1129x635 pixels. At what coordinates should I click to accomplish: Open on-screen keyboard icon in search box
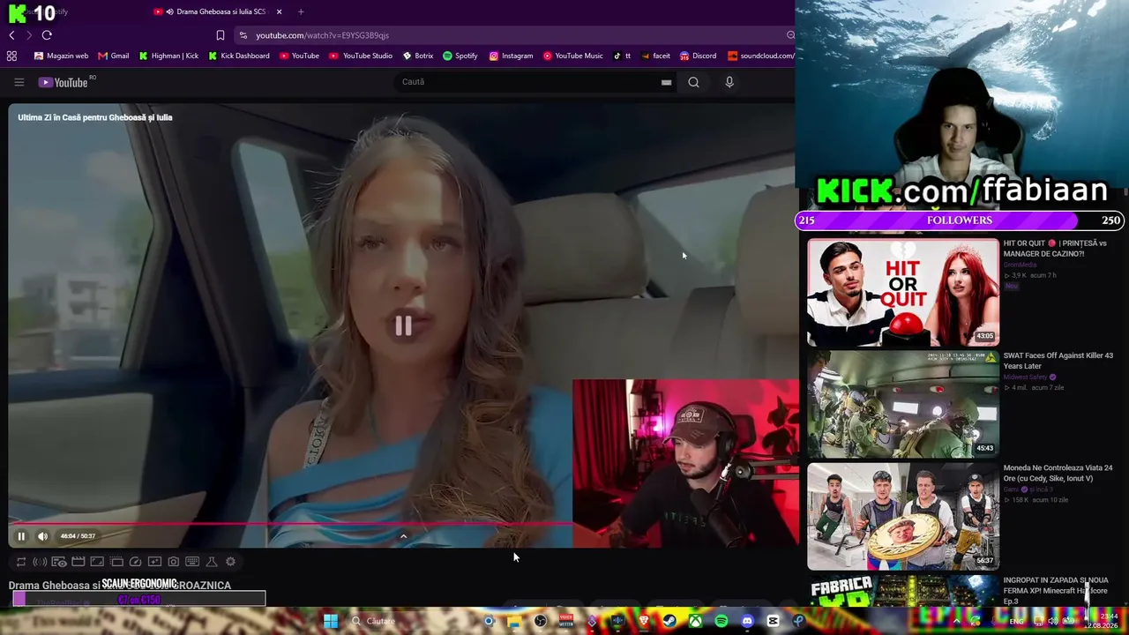tap(667, 82)
